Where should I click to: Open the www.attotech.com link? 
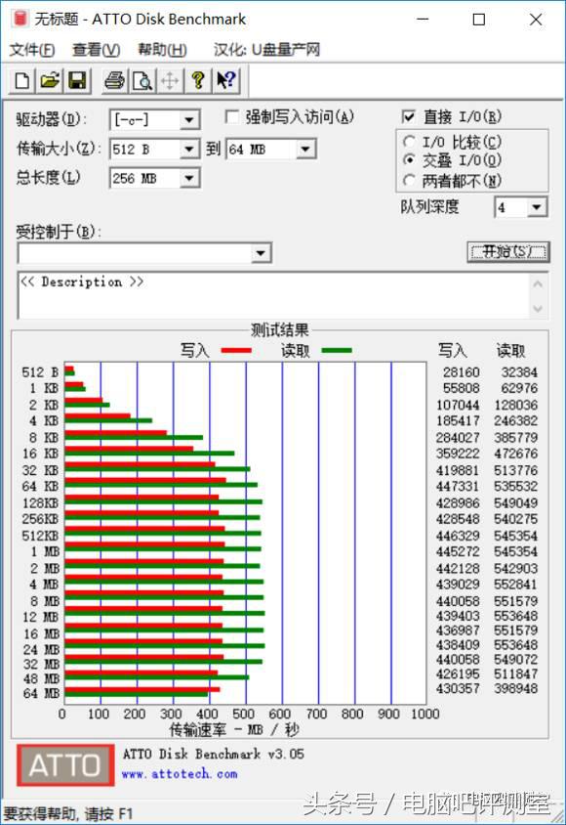[x=180, y=774]
